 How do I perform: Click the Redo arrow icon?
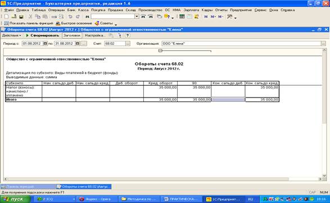click(x=78, y=17)
